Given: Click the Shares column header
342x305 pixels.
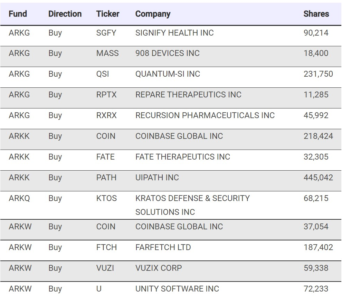Looking at the screenshot, I should click(x=316, y=14).
